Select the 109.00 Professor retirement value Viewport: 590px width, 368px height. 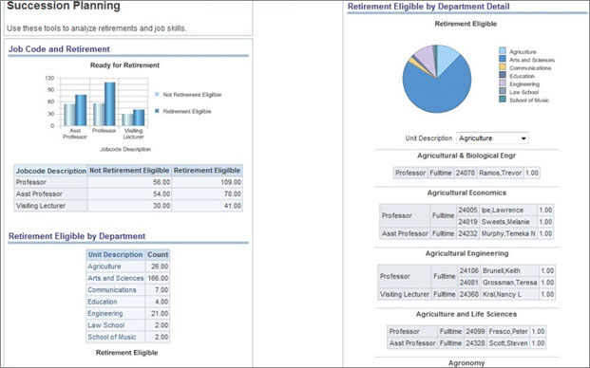pos(231,182)
